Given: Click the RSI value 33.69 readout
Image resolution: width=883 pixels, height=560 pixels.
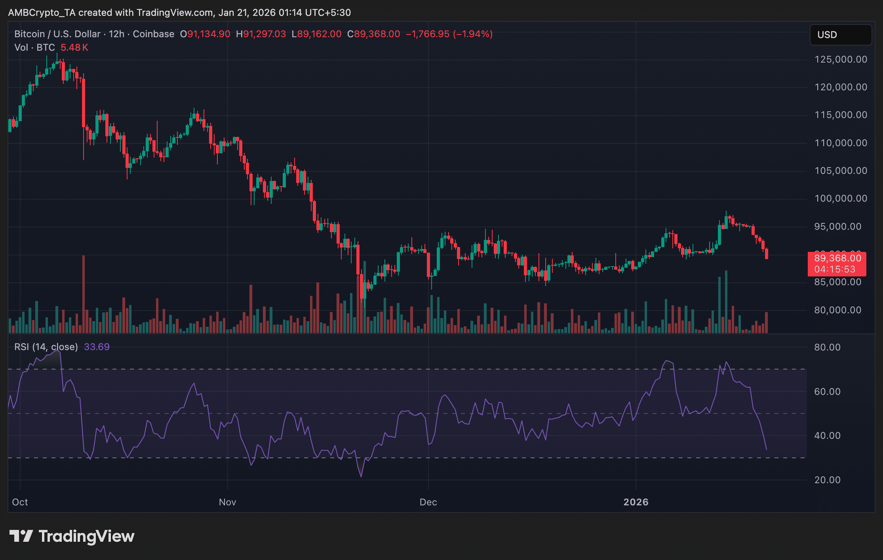Looking at the screenshot, I should pyautogui.click(x=97, y=347).
